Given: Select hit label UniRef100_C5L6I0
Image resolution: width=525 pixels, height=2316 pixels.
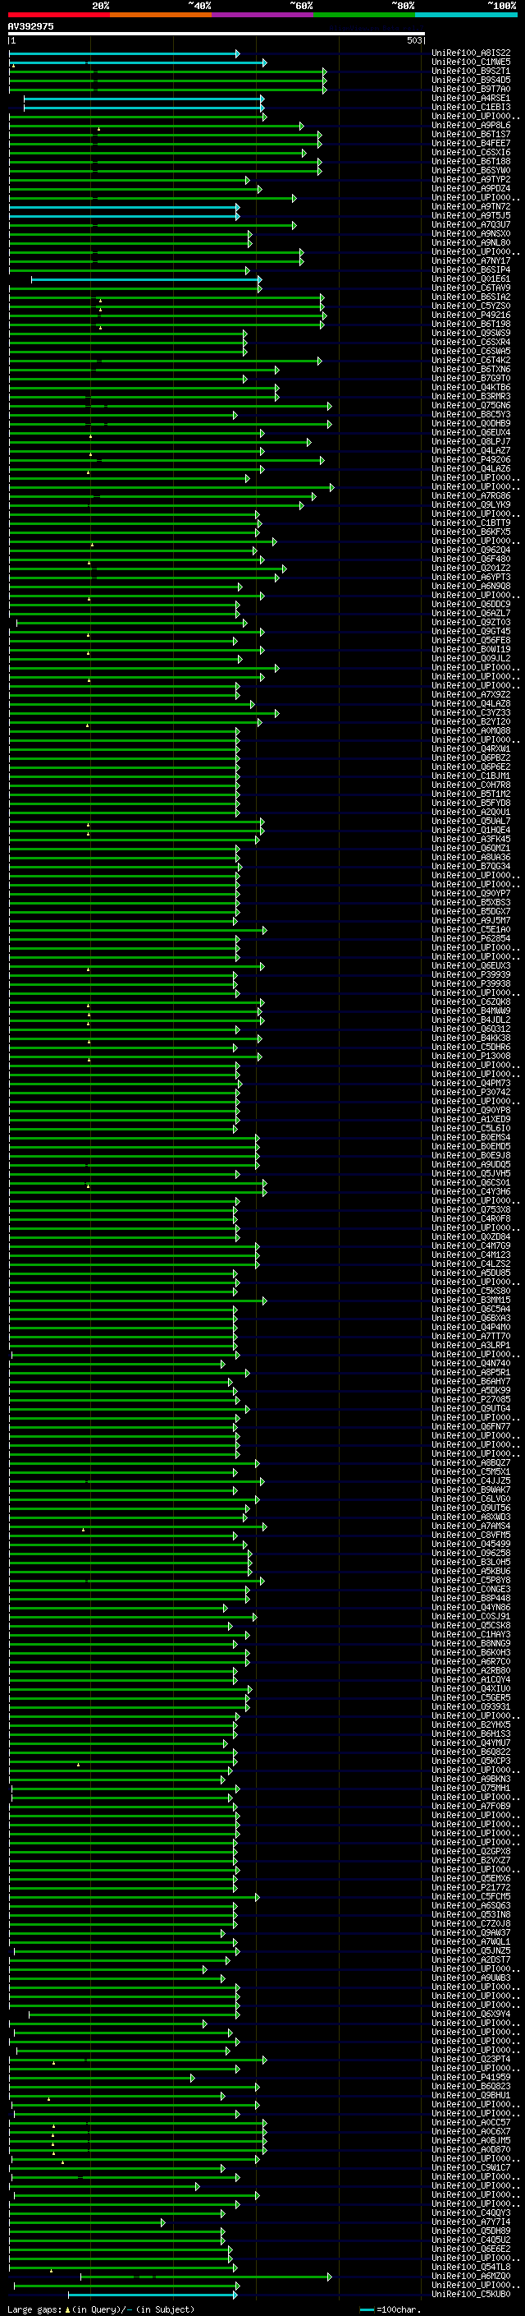Looking at the screenshot, I should [471, 1129].
